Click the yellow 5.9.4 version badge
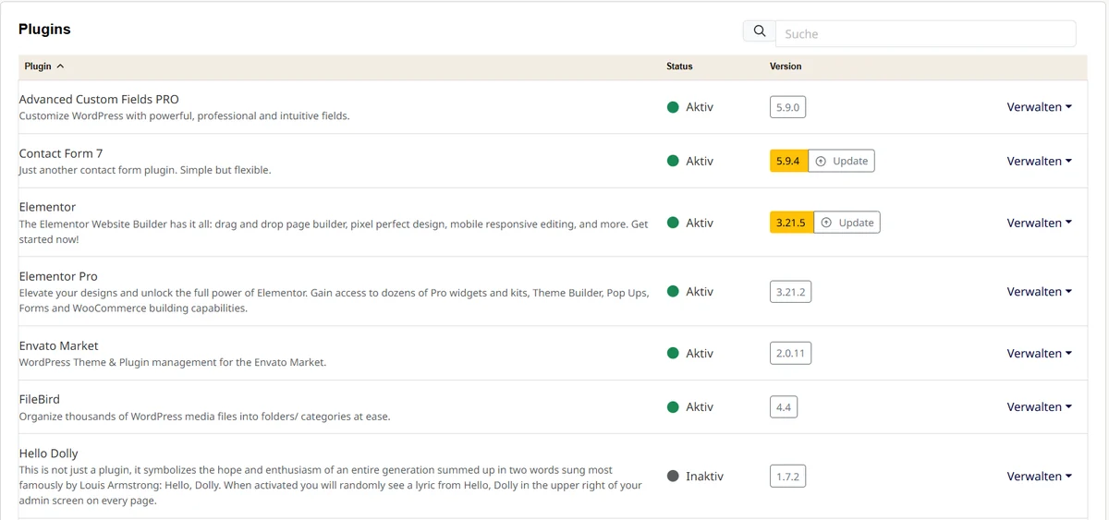The height and width of the screenshot is (520, 1109). point(788,161)
